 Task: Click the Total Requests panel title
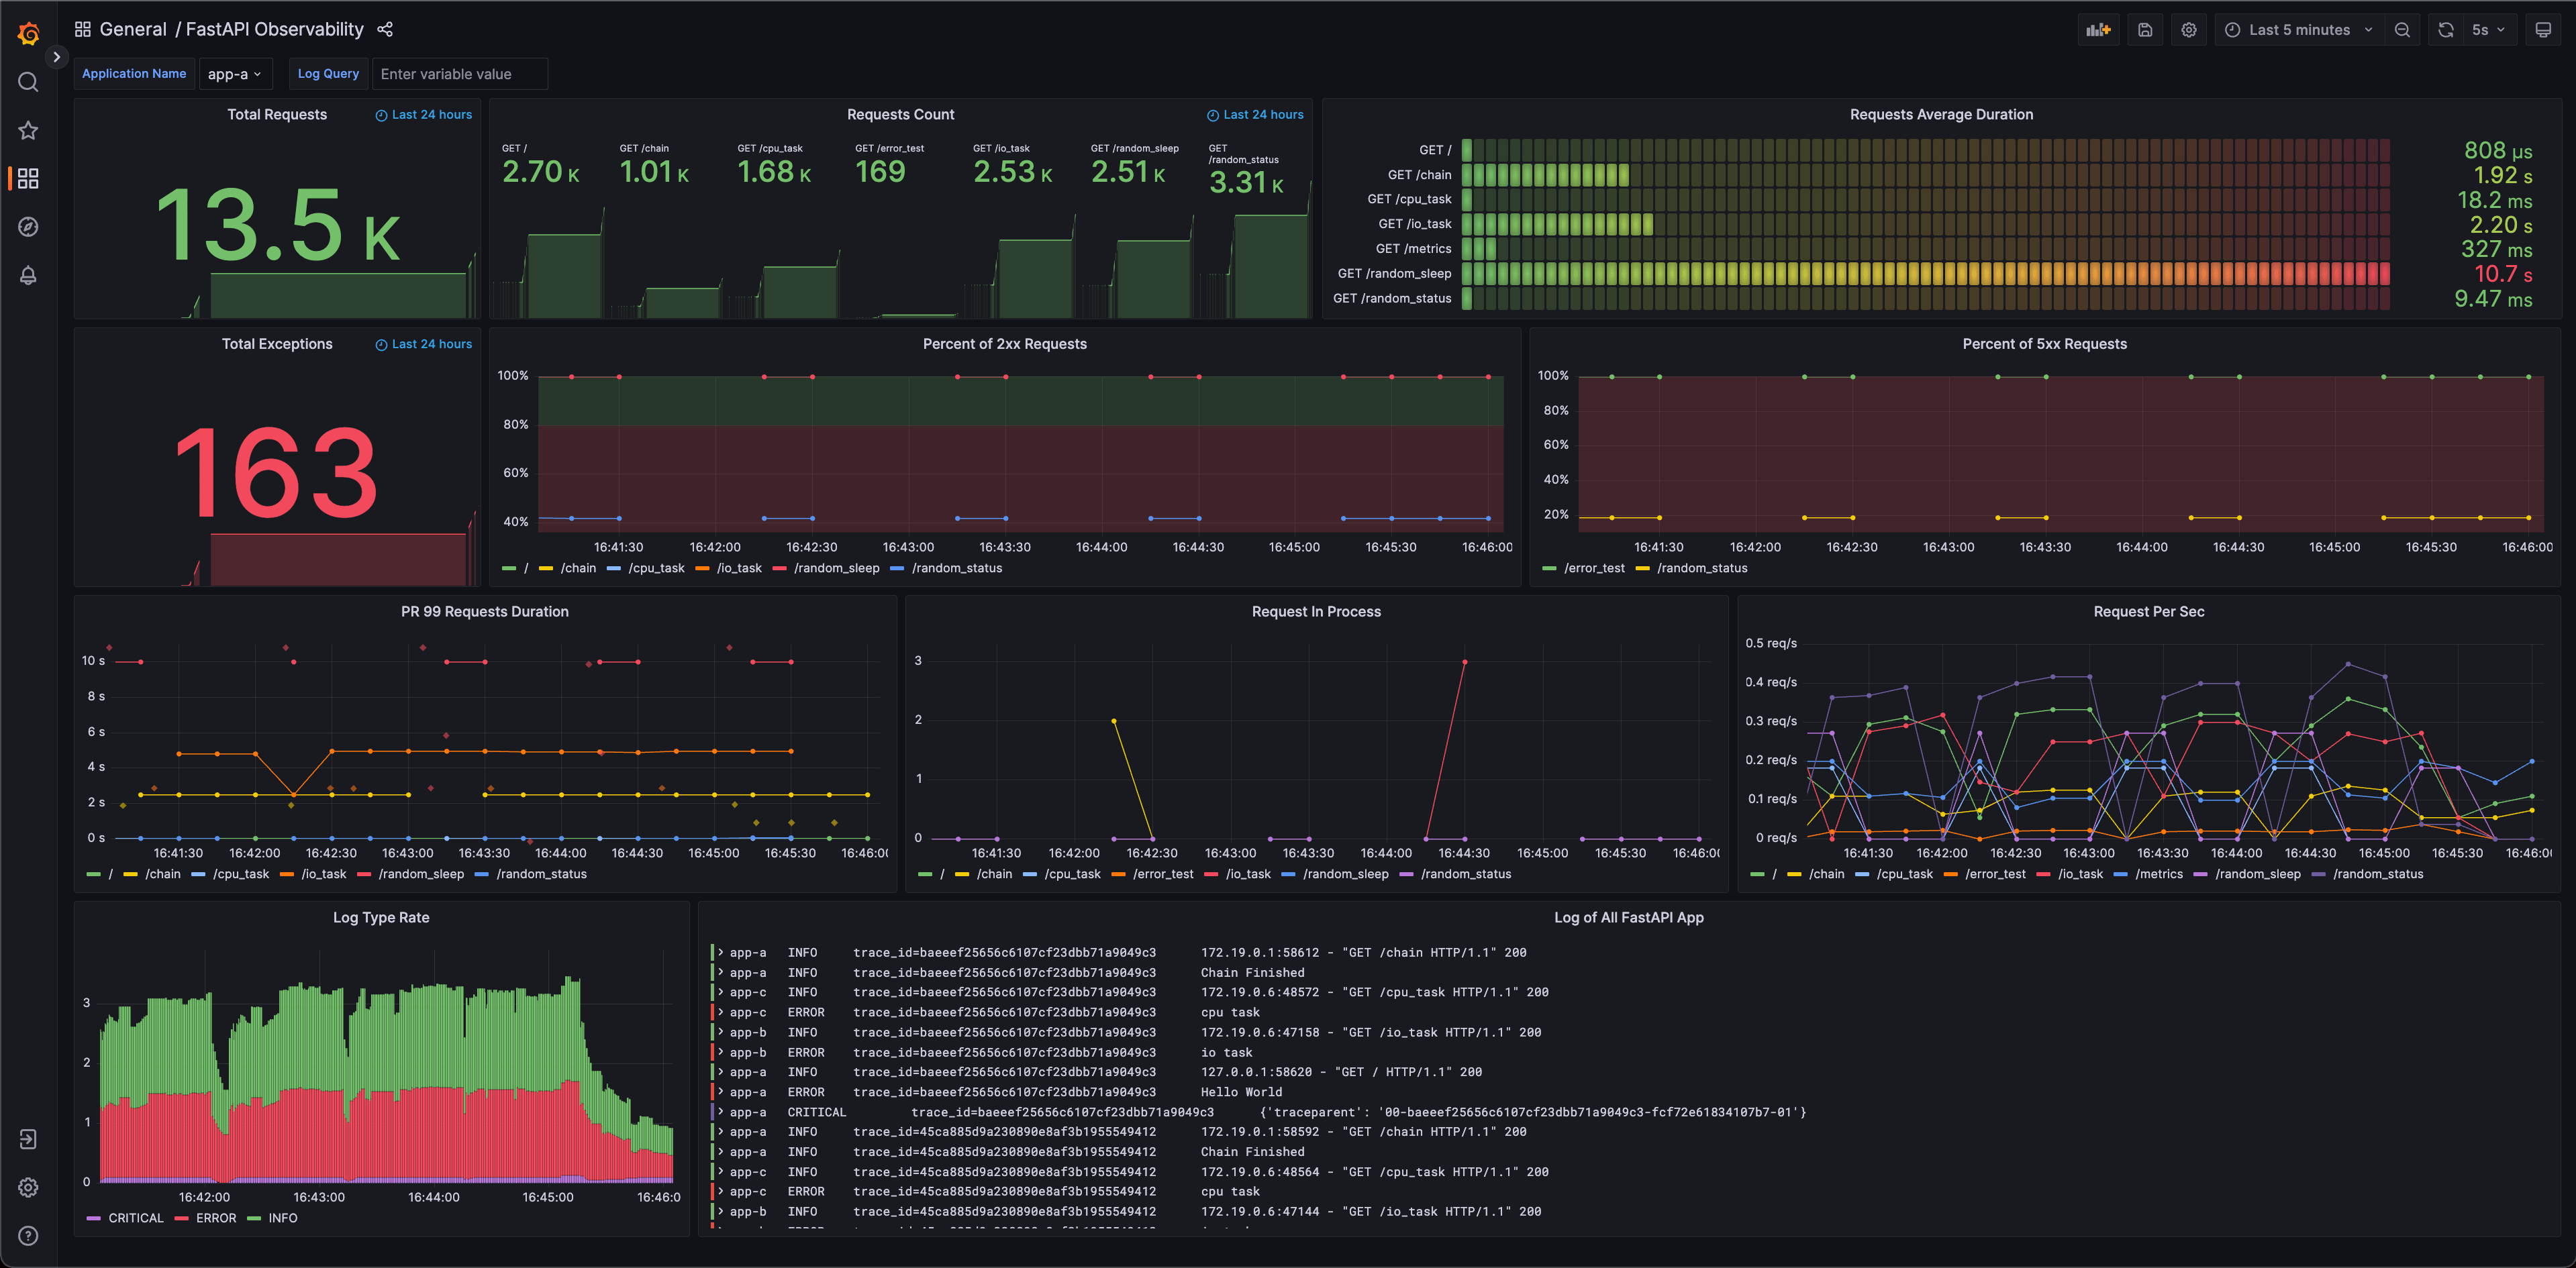tap(277, 115)
